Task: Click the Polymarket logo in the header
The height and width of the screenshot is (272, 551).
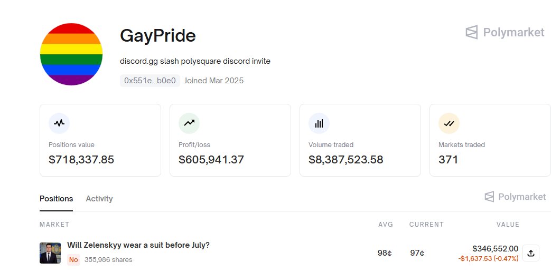Action: [505, 32]
